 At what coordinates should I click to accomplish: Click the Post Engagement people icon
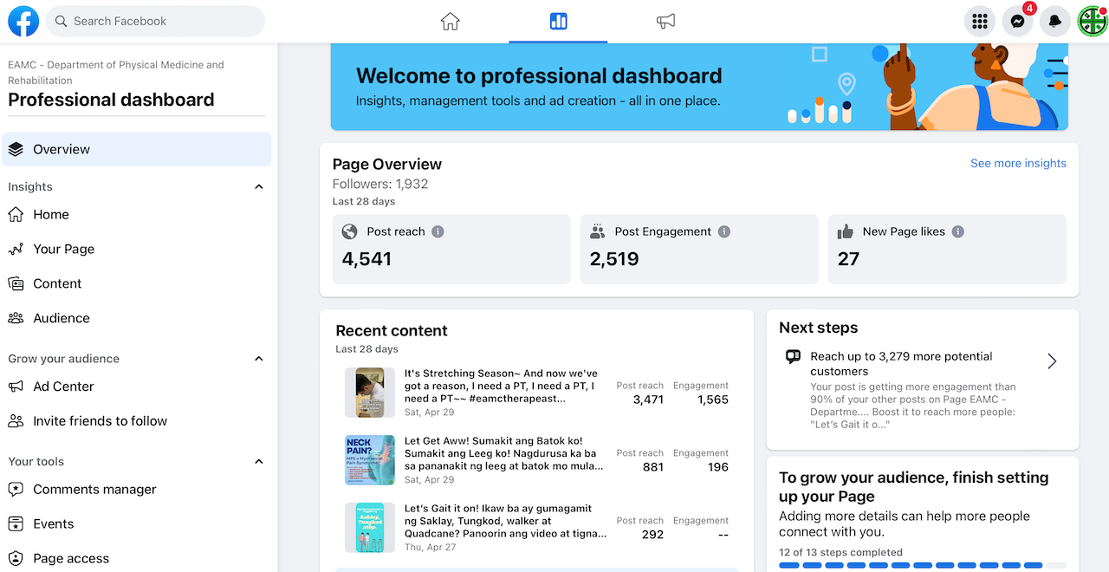[x=598, y=231]
